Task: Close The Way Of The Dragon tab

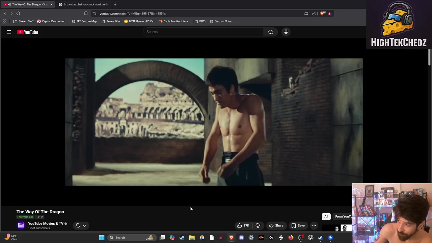Action: (x=51, y=4)
